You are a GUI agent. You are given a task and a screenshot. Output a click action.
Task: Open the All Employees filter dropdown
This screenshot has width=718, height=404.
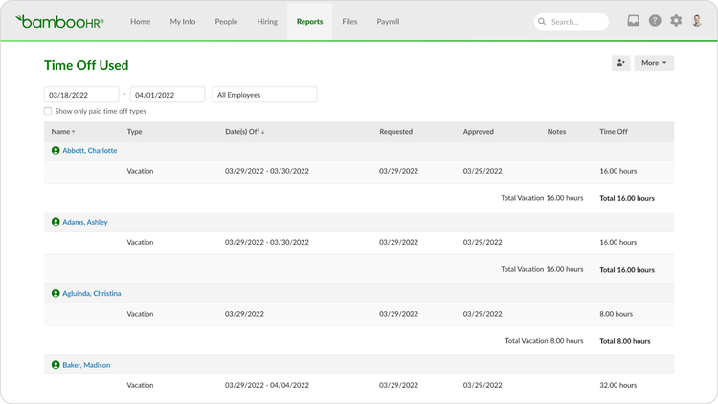click(x=264, y=95)
